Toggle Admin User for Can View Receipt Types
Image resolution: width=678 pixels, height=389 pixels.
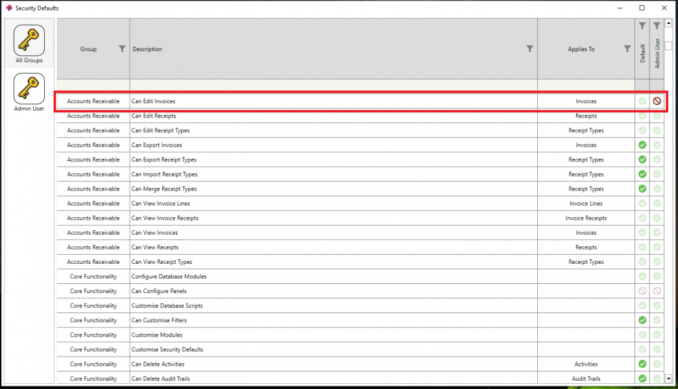(657, 262)
